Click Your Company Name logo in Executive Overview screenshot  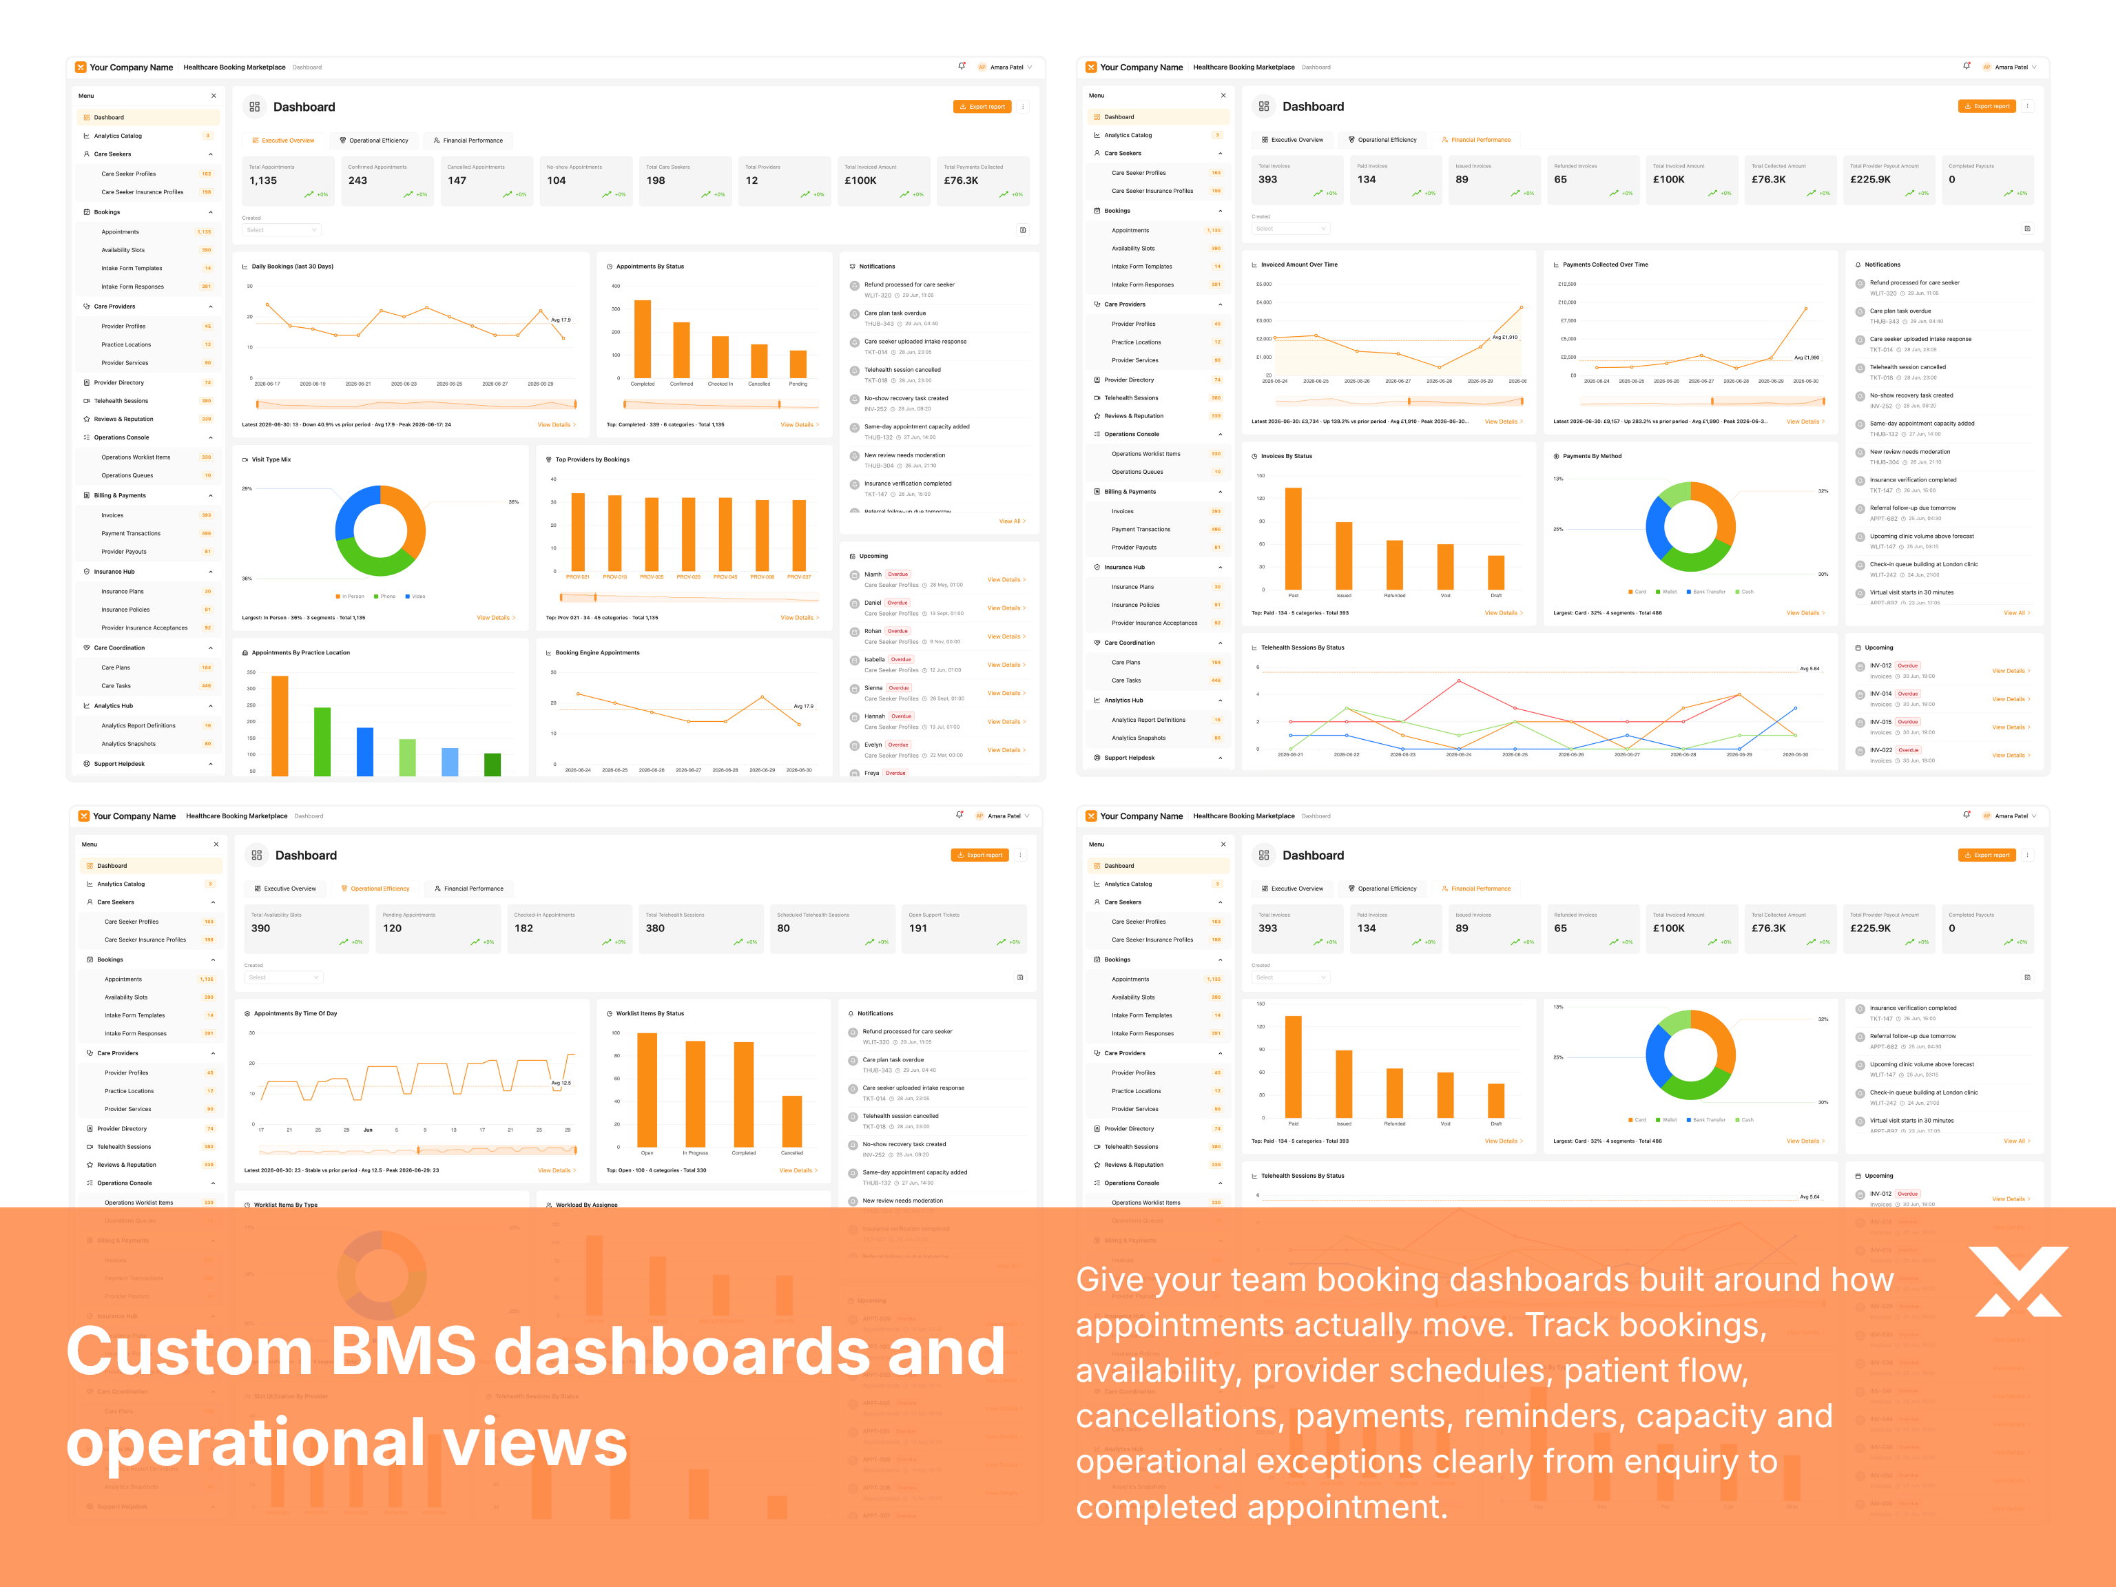click(x=125, y=67)
